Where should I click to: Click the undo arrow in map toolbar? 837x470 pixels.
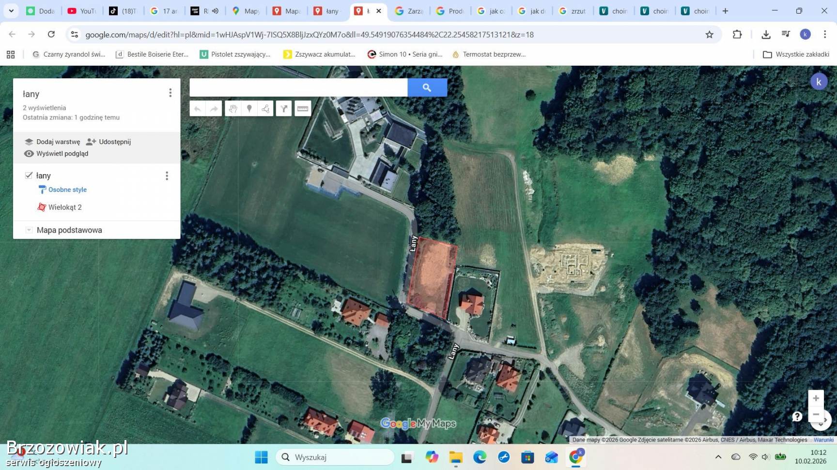[x=198, y=109]
